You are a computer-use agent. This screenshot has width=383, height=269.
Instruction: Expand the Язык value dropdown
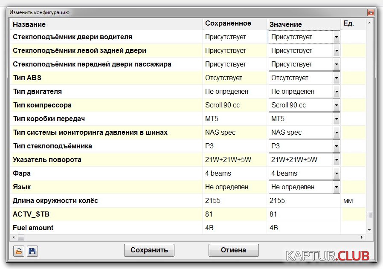tap(337, 187)
